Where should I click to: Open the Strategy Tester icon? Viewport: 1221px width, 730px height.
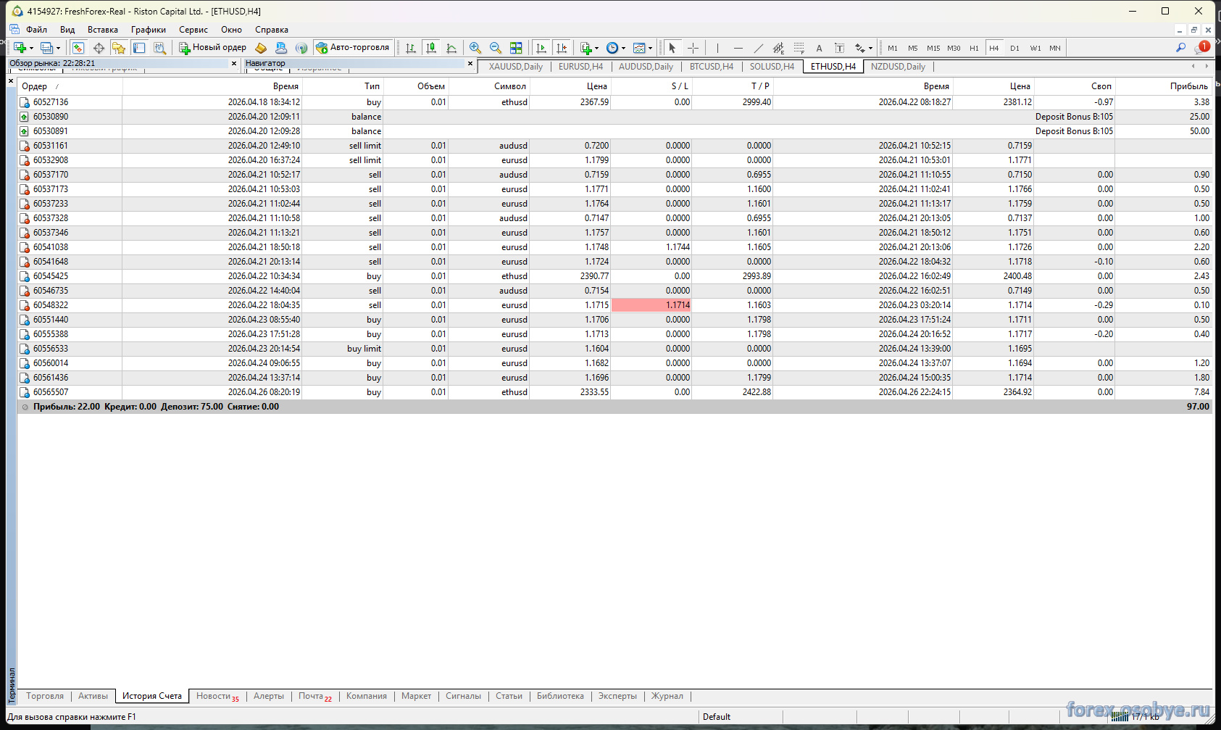point(160,48)
